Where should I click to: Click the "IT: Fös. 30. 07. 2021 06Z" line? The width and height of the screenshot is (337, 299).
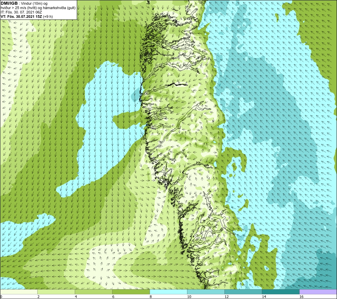pos(21,12)
